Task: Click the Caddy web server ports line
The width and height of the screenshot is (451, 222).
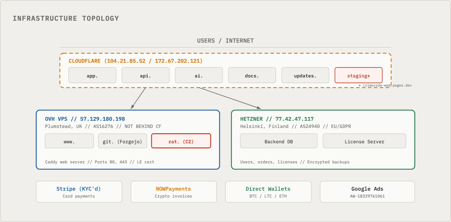Action: (x=100, y=162)
